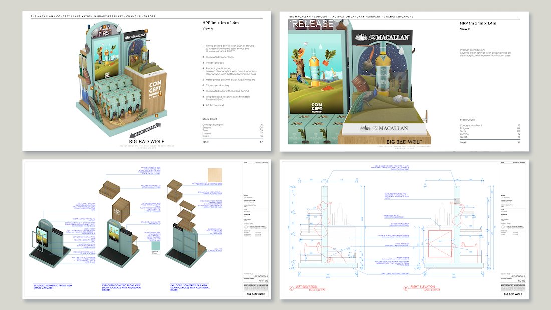Click the 'View D' label
Screen dimensions: 551x310
pyautogui.click(x=465, y=29)
